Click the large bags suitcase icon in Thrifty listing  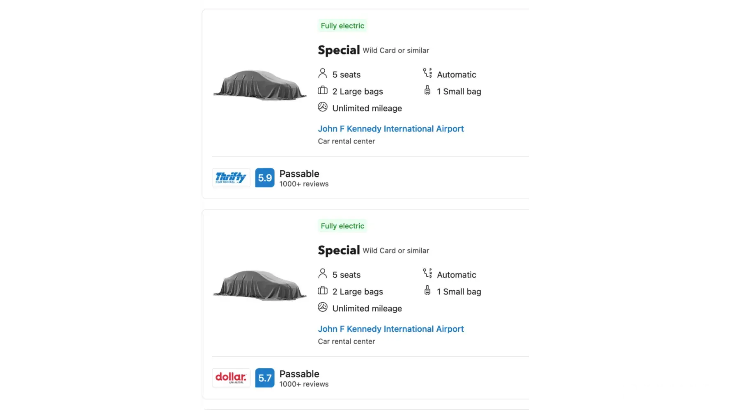(323, 91)
